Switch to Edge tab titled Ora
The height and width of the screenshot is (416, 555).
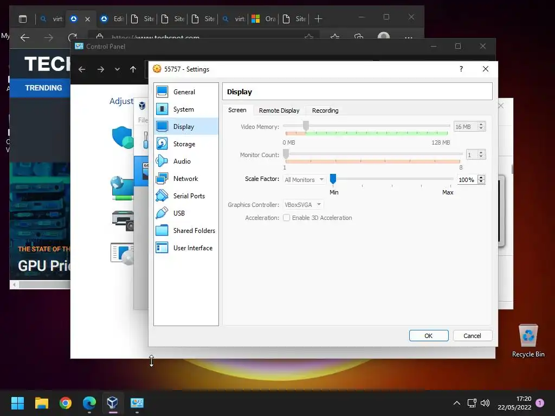point(263,19)
